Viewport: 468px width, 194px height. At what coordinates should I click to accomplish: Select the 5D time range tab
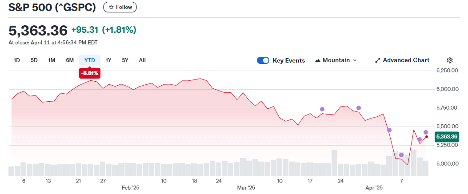(34, 60)
